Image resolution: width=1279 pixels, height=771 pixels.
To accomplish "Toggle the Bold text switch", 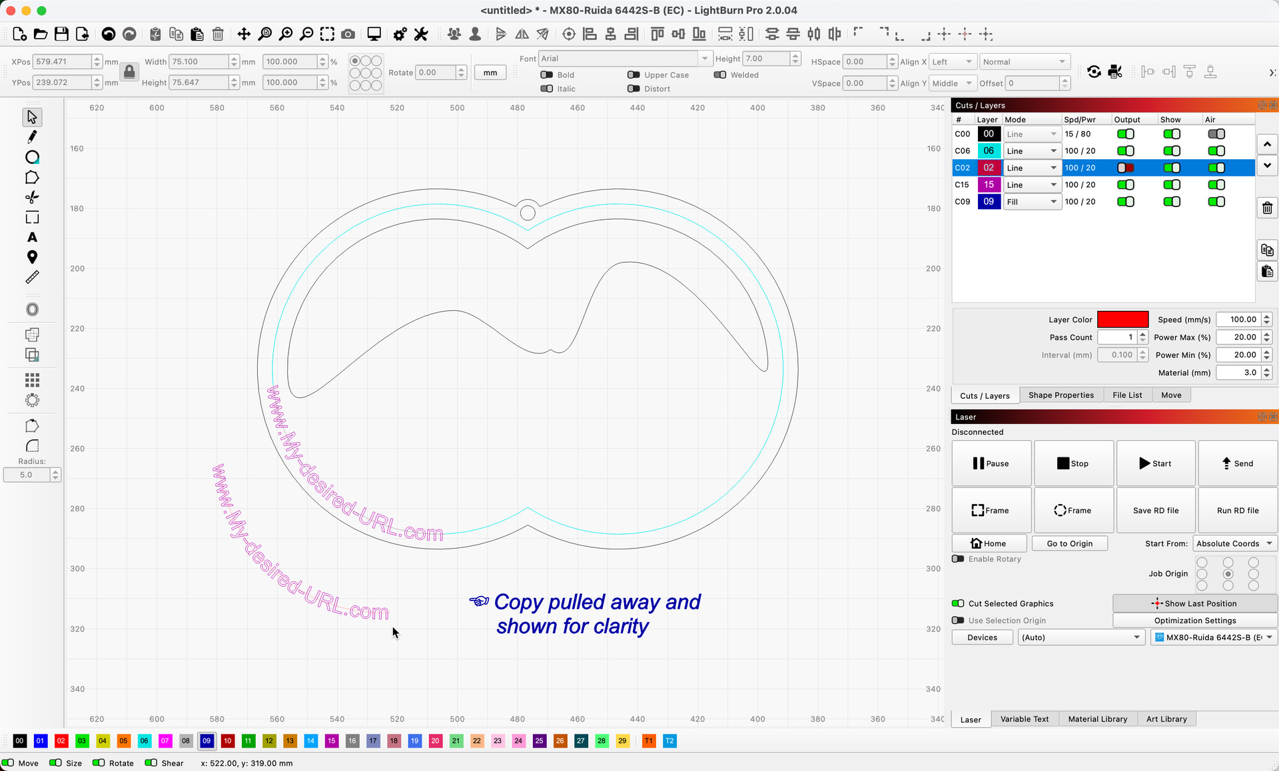I will (547, 75).
